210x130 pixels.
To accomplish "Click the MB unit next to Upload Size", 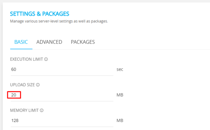I will coord(120,95).
